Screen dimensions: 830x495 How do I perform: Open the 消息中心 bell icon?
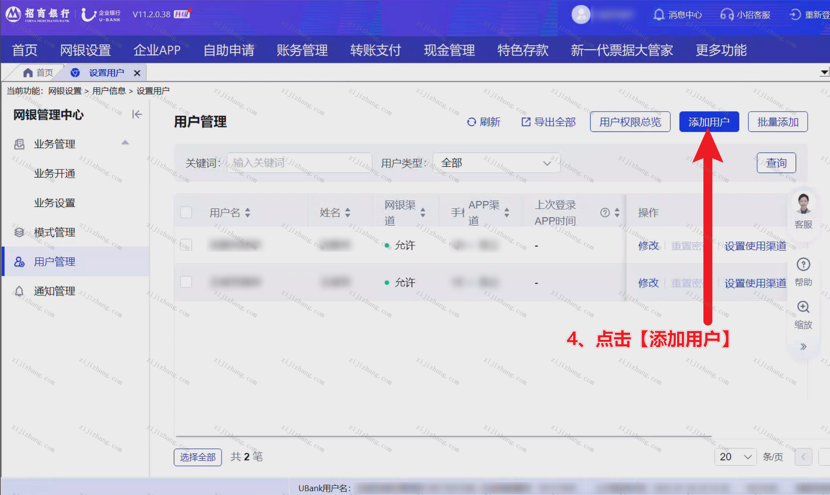pos(658,15)
